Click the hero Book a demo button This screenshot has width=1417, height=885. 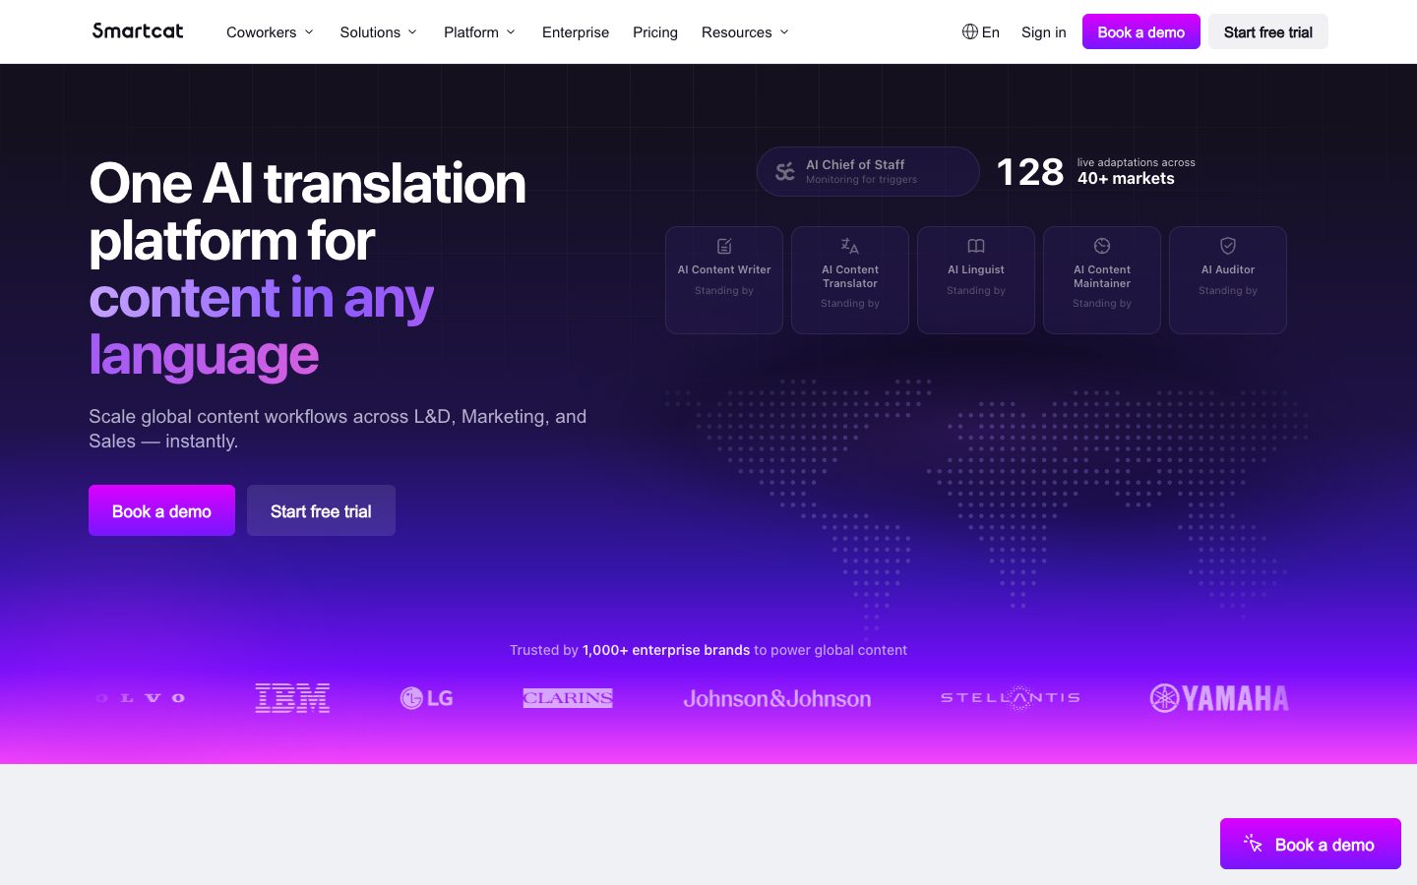[x=161, y=510]
